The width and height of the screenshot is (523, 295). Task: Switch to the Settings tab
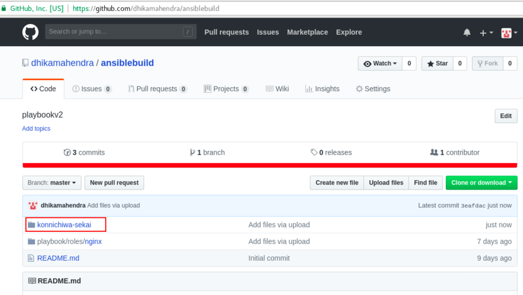tap(373, 89)
